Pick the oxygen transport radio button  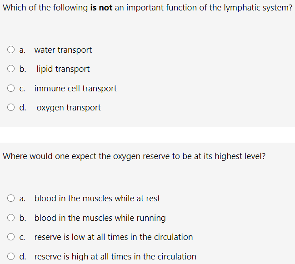(x=11, y=107)
